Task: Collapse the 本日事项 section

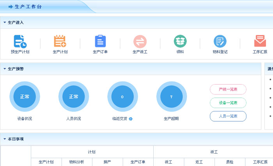Action: point(5,139)
